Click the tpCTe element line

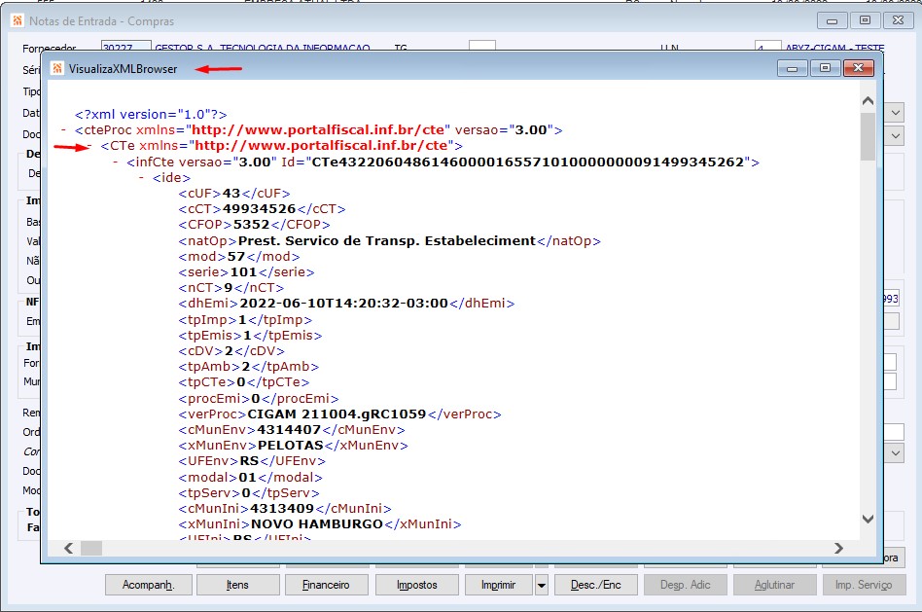244,382
